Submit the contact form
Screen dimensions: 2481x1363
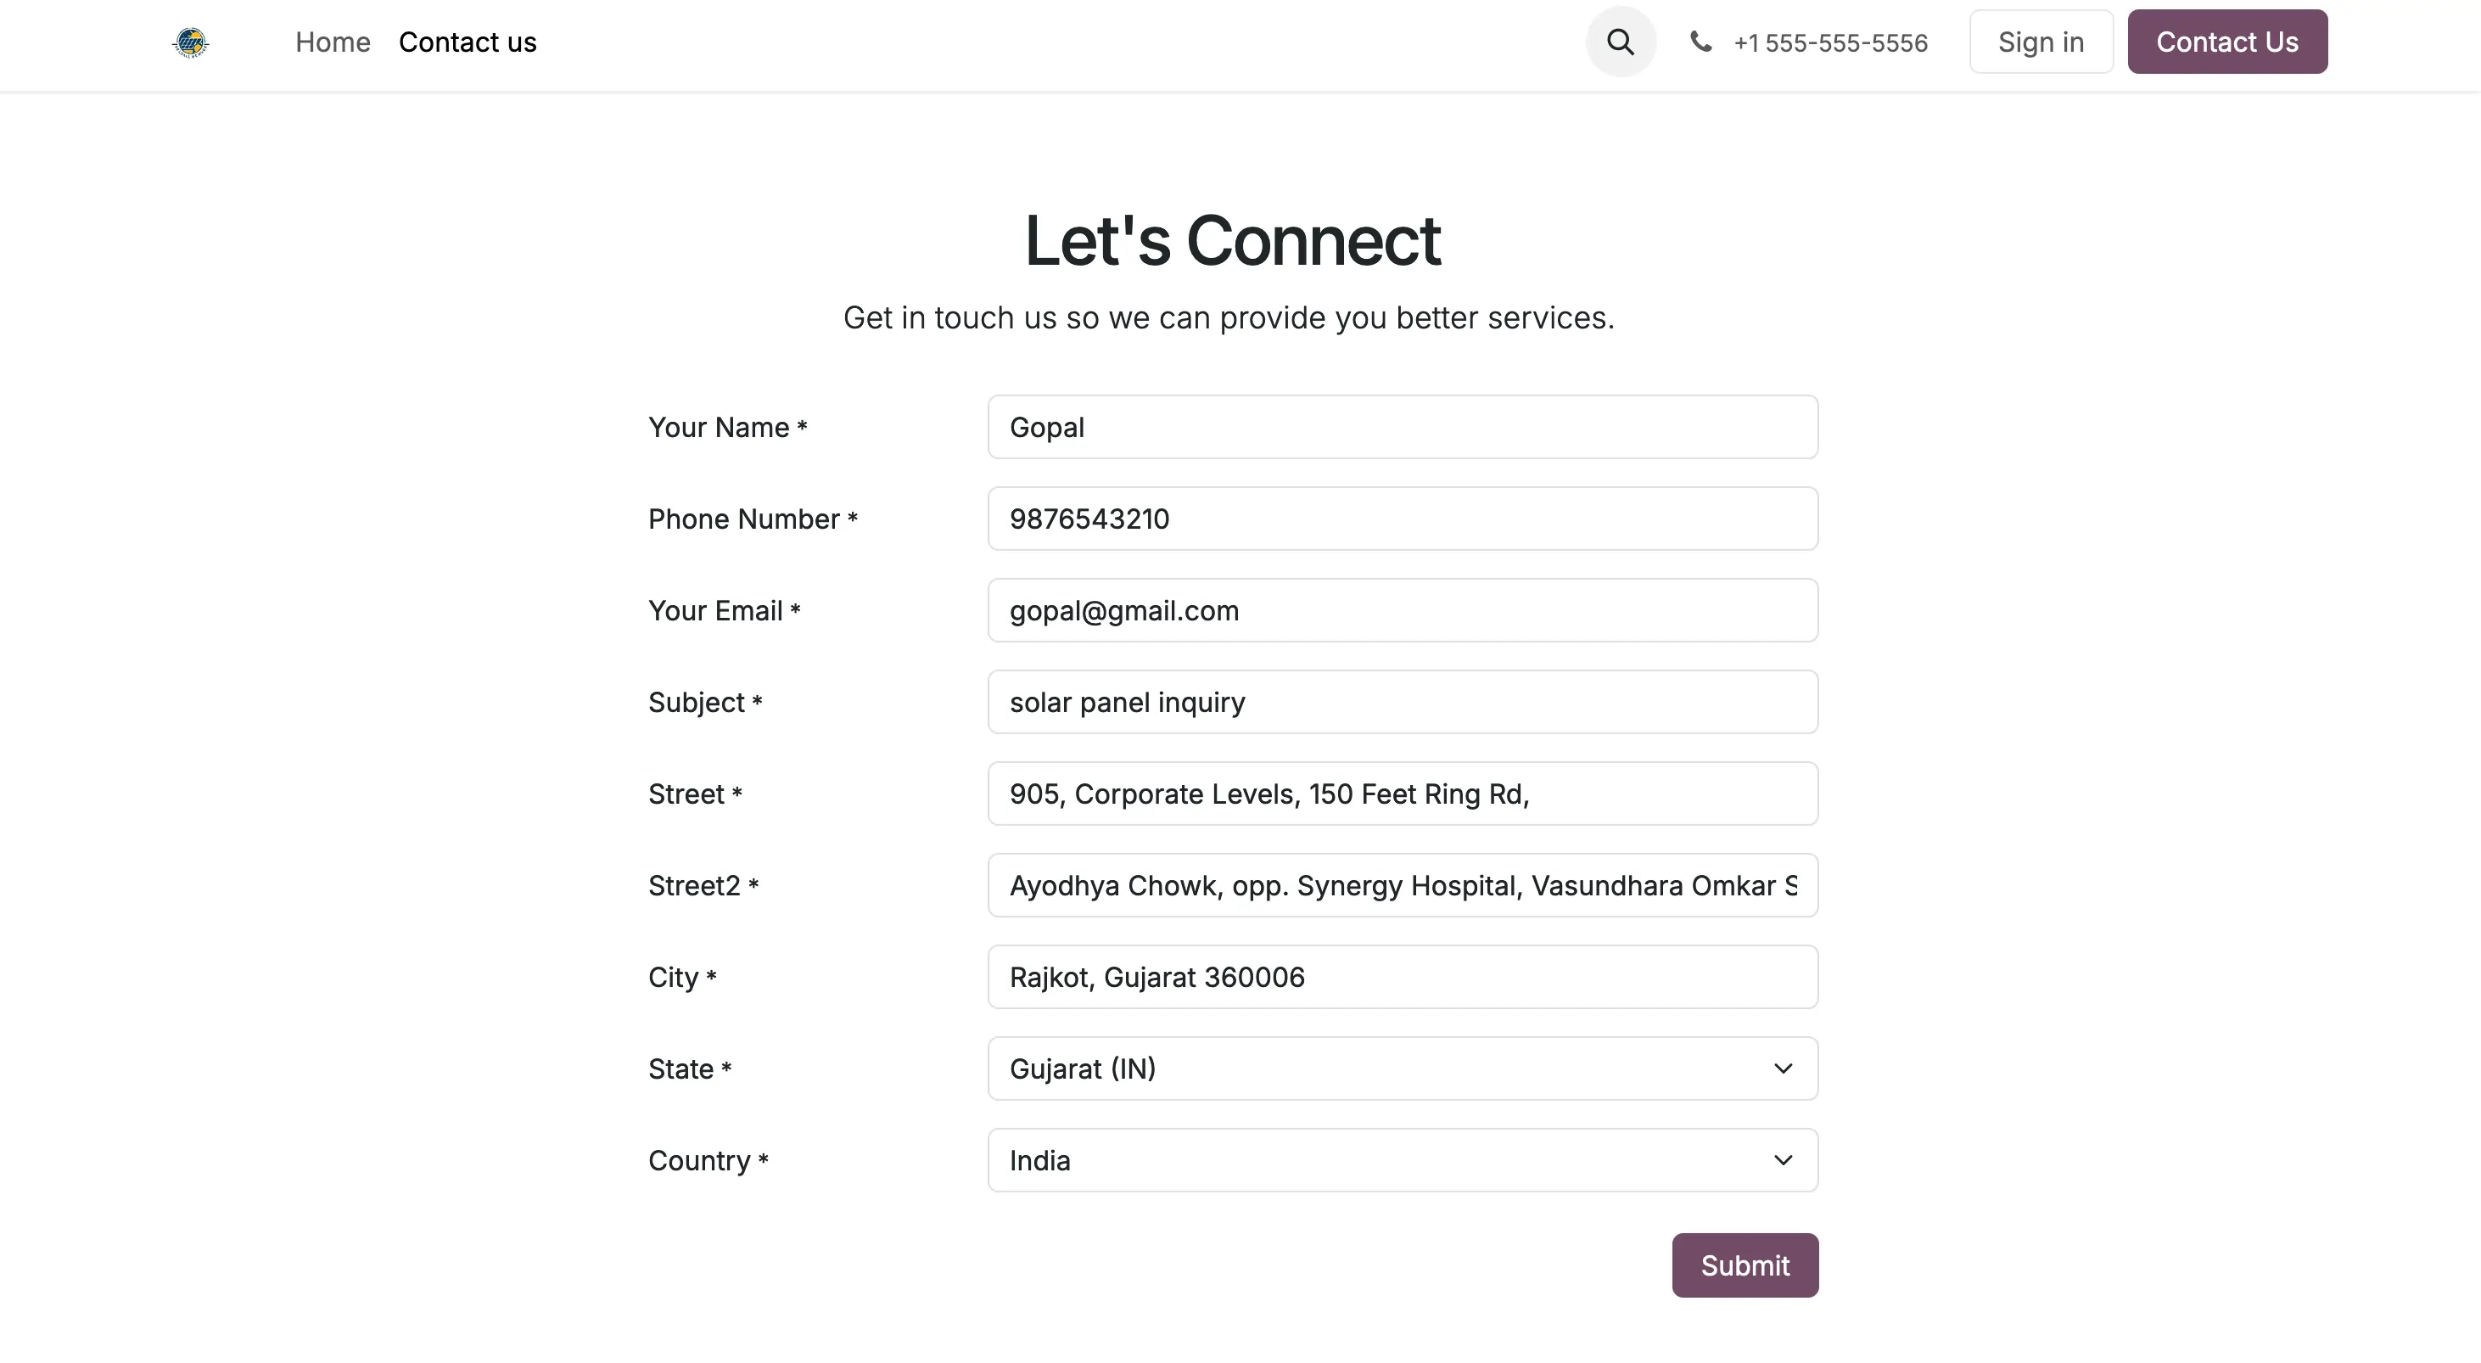point(1745,1265)
